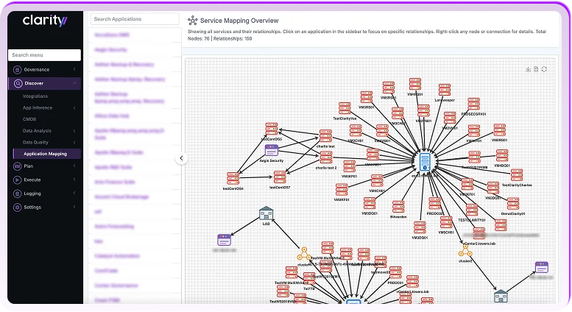Select the TestClarityCharles server node
The image size is (572, 312).
(517, 175)
